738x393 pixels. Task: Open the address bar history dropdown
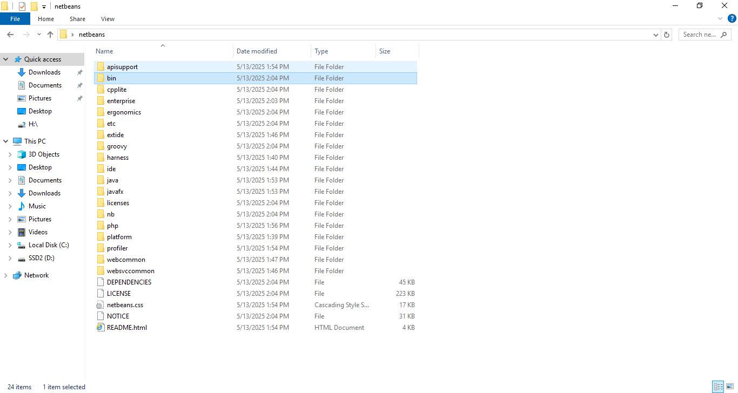click(x=655, y=35)
